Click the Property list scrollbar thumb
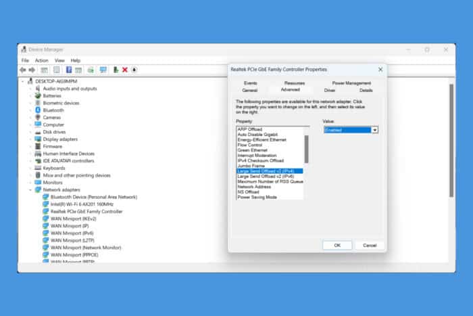 coord(307,150)
